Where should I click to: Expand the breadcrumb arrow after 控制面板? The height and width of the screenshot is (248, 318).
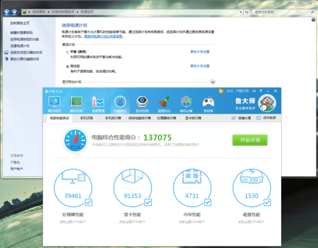click(48, 12)
